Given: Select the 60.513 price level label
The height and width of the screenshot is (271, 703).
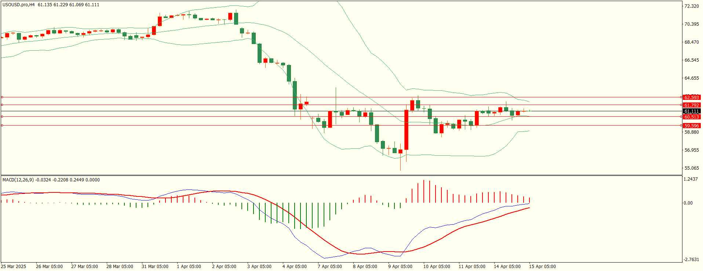Looking at the screenshot, I should coord(692,117).
